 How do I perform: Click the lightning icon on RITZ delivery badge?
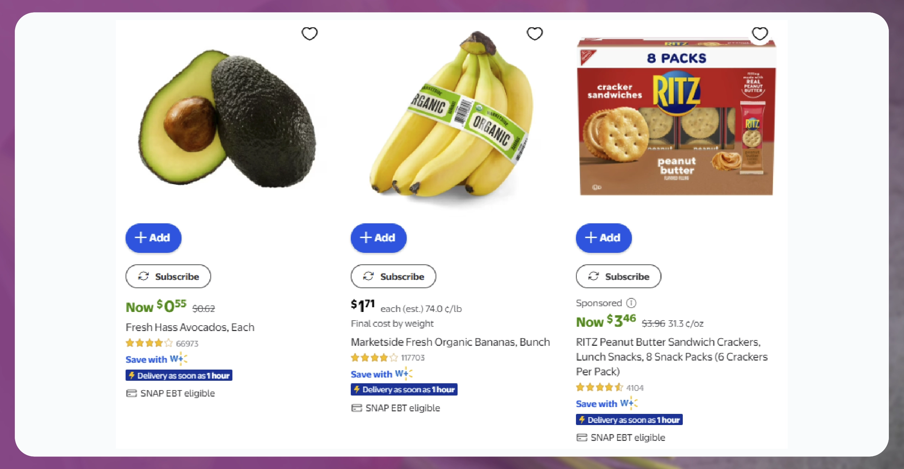[582, 419]
